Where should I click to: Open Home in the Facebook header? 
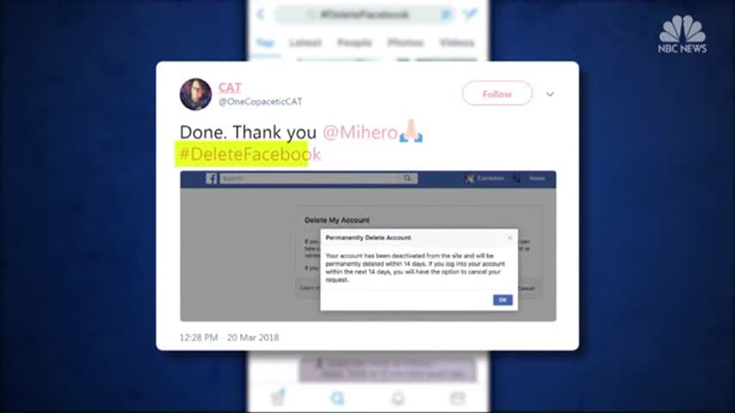(537, 178)
